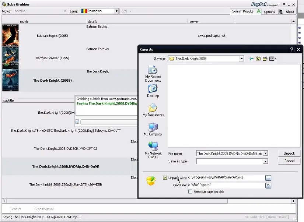The width and height of the screenshot is (304, 222).
Task: Open the About tab
Action: (290, 12)
